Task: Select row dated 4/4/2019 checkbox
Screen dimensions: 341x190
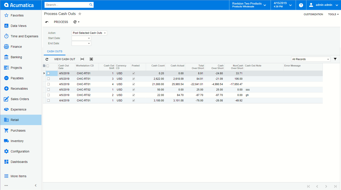Action: (x=49, y=101)
